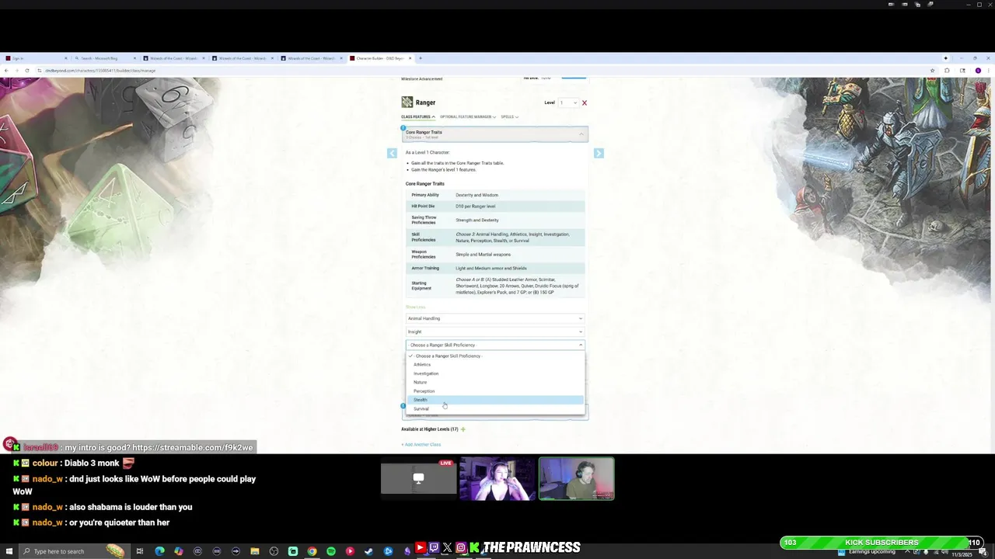Click the Add Another Class link
The image size is (995, 559).
[x=421, y=445]
